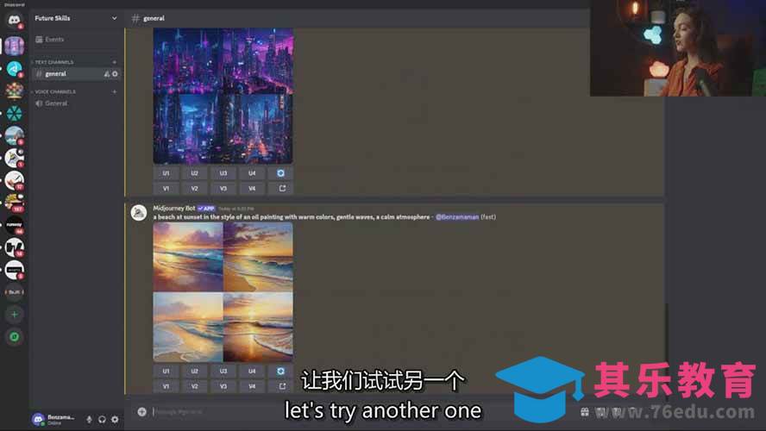The image size is (766, 431).
Task: Collapse the TEXT CHANNELS category
Action: [53, 62]
